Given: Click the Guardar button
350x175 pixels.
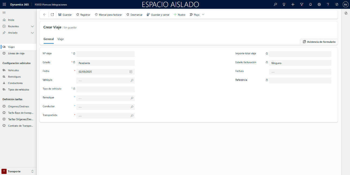Looking at the screenshot, I should tap(65, 15).
